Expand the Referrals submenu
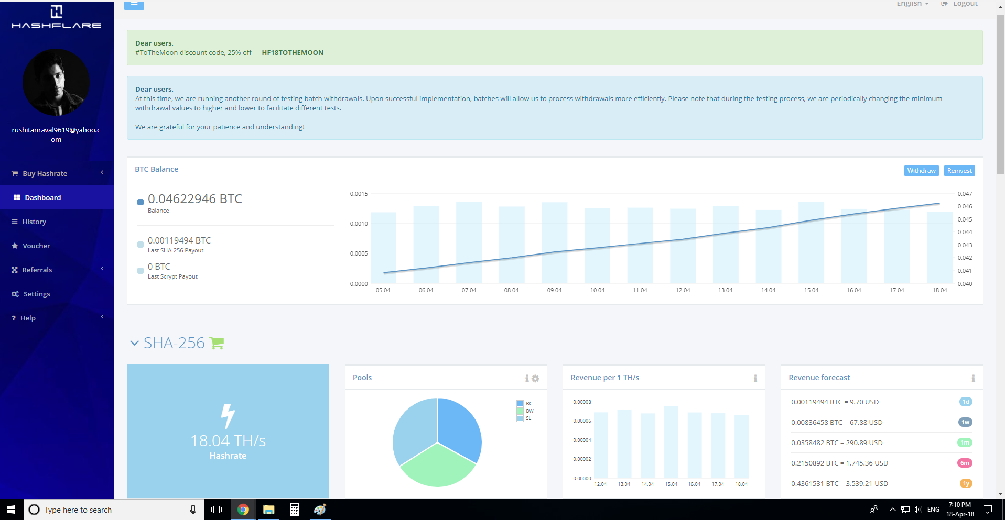 102,269
